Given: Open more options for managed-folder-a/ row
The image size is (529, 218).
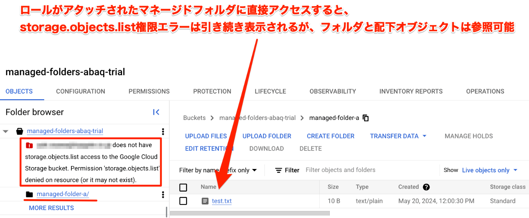Looking at the screenshot, I should pos(163,195).
